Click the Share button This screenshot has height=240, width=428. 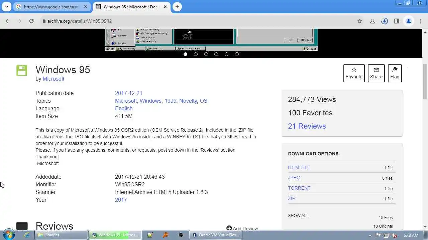[x=376, y=73]
